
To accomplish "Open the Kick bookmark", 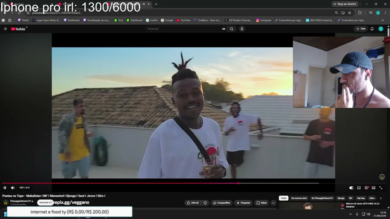I will (119, 20).
